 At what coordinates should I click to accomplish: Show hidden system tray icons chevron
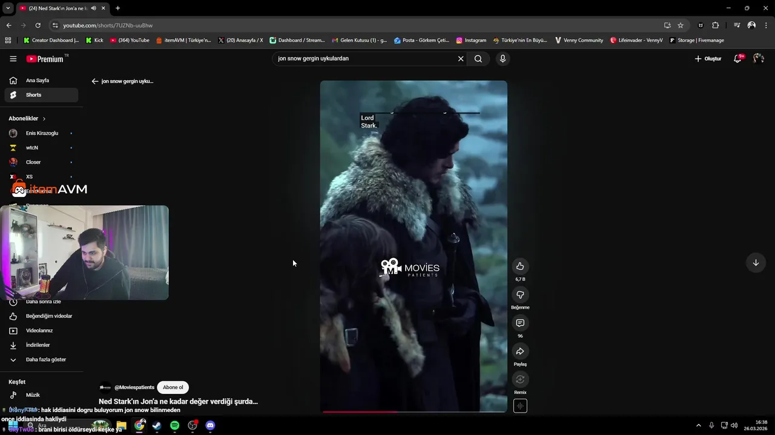(698, 425)
